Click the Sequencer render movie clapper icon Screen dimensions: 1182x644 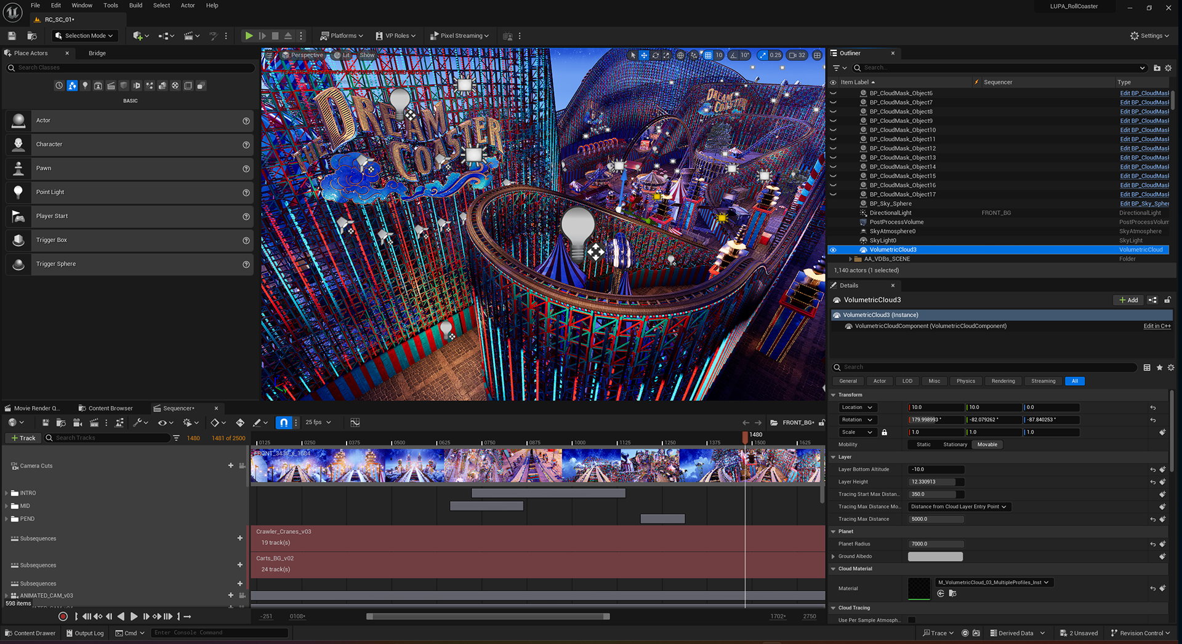click(x=94, y=423)
